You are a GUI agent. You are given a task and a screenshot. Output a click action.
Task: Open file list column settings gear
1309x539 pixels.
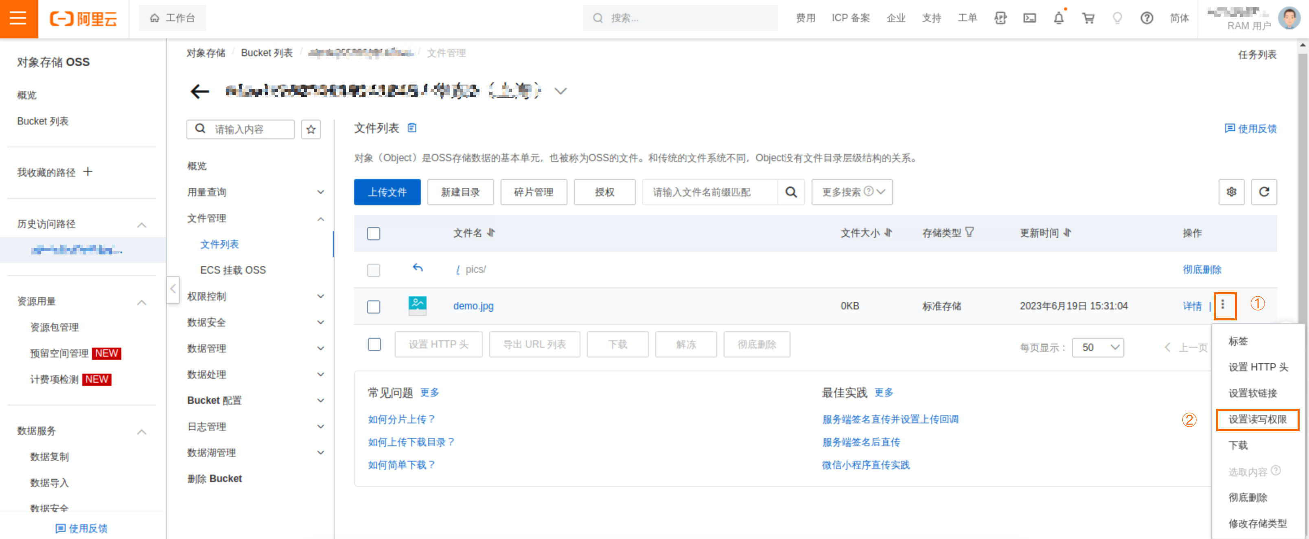[1231, 192]
